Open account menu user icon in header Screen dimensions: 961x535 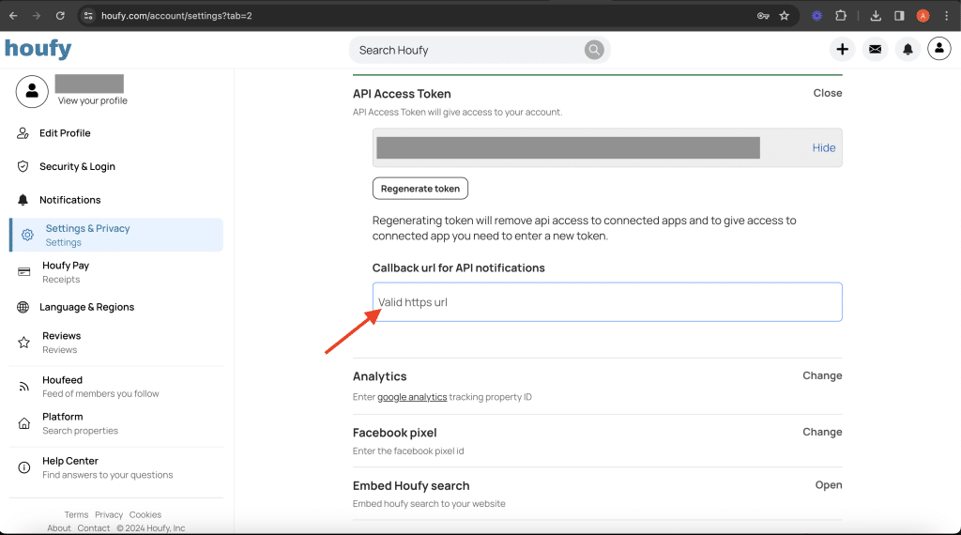tap(938, 49)
